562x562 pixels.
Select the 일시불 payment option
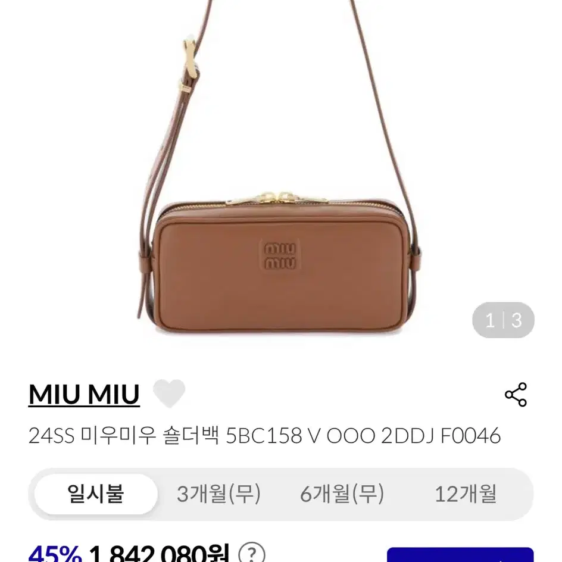(96, 494)
